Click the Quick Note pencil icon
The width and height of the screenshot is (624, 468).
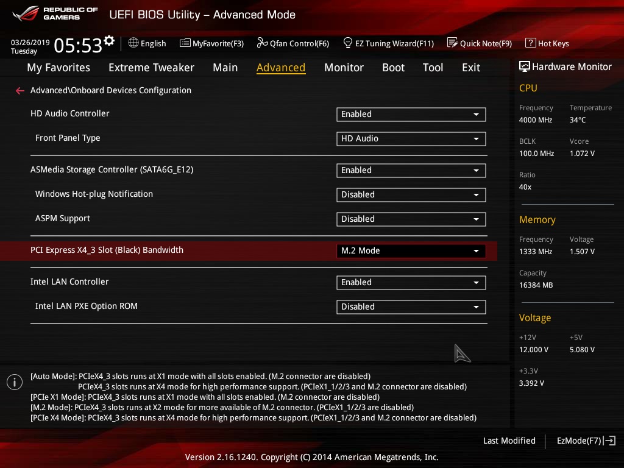453,43
